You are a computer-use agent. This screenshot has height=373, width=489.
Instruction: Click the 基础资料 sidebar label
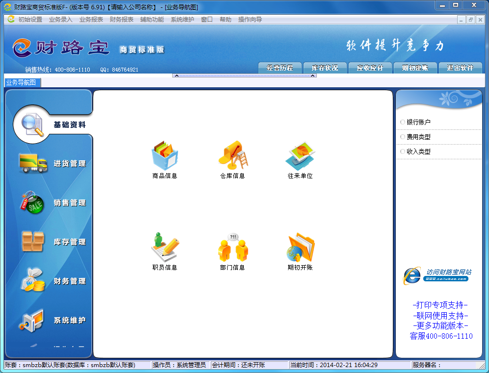click(x=70, y=124)
